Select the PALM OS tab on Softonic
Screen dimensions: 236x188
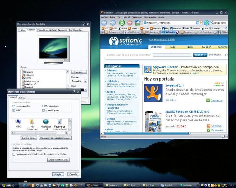[206, 47]
